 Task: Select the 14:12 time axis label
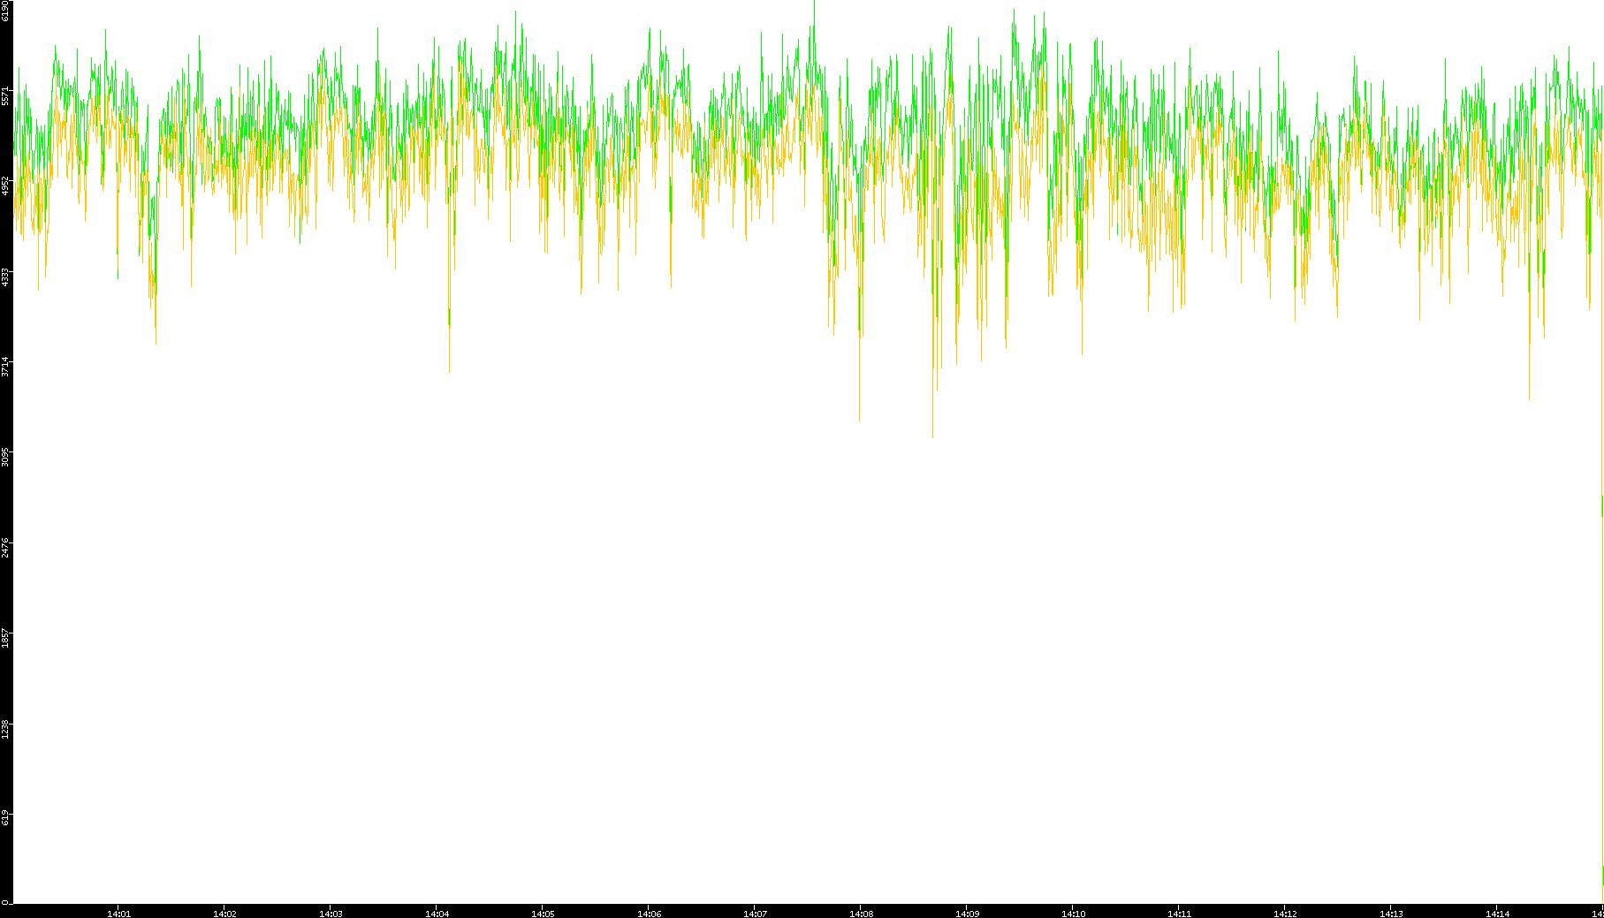[1285, 914]
